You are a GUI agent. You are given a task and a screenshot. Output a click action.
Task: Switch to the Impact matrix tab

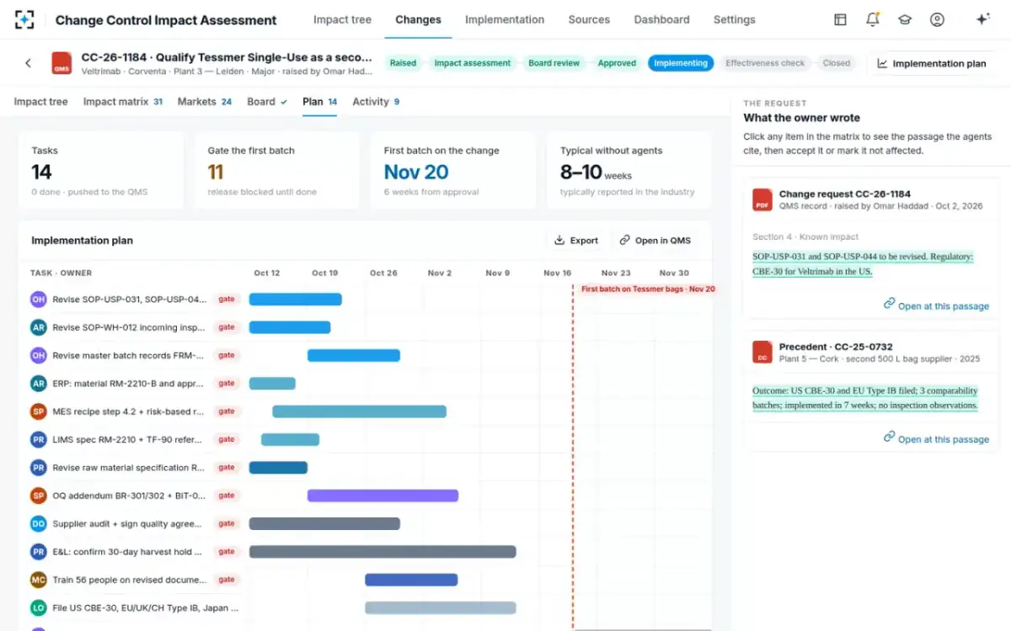click(x=123, y=102)
